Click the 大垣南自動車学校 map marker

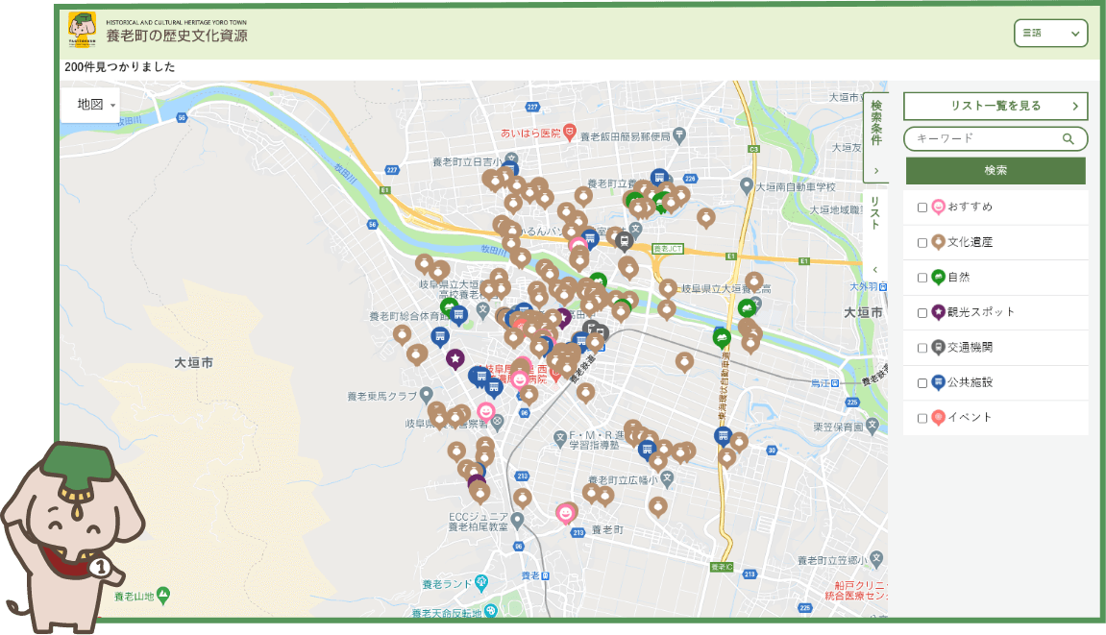pos(747,184)
